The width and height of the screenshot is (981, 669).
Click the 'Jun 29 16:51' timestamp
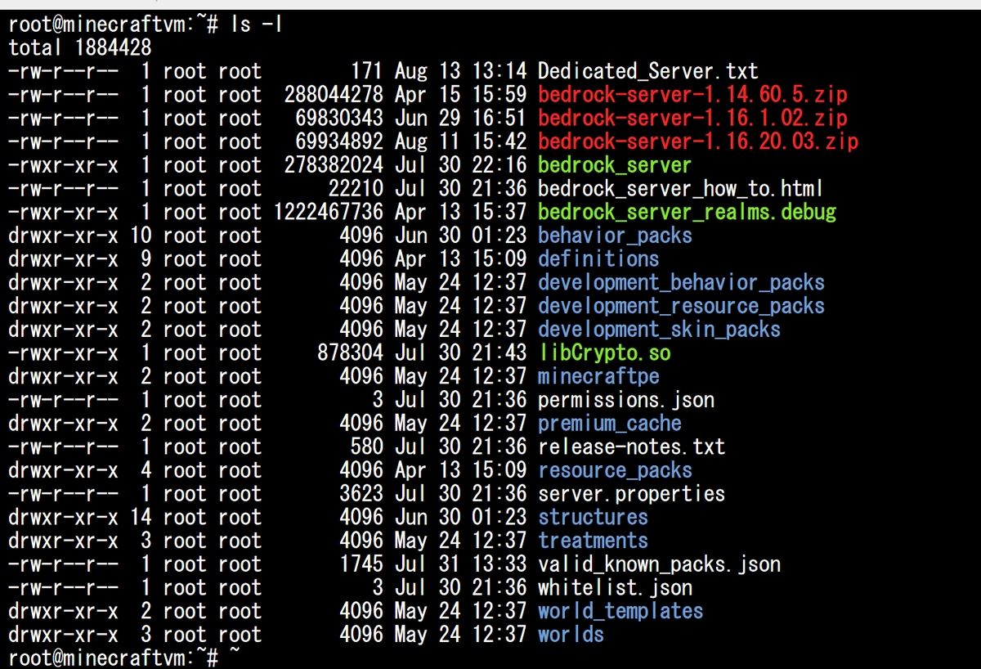click(460, 119)
